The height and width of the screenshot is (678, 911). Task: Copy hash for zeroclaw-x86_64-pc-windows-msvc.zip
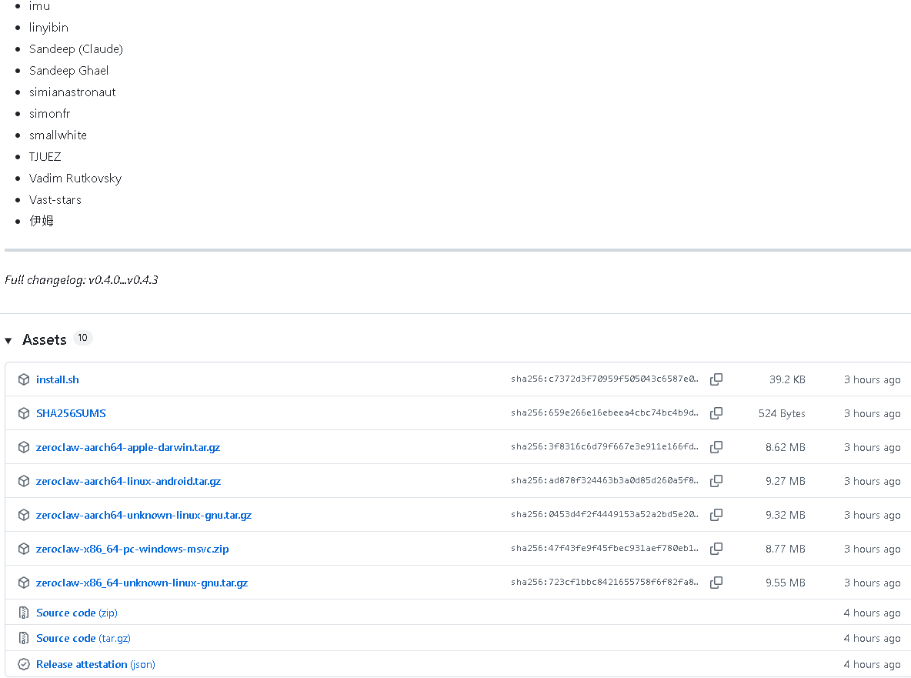716,549
